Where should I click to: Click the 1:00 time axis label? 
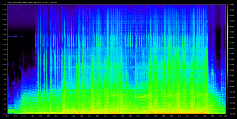click(57, 116)
